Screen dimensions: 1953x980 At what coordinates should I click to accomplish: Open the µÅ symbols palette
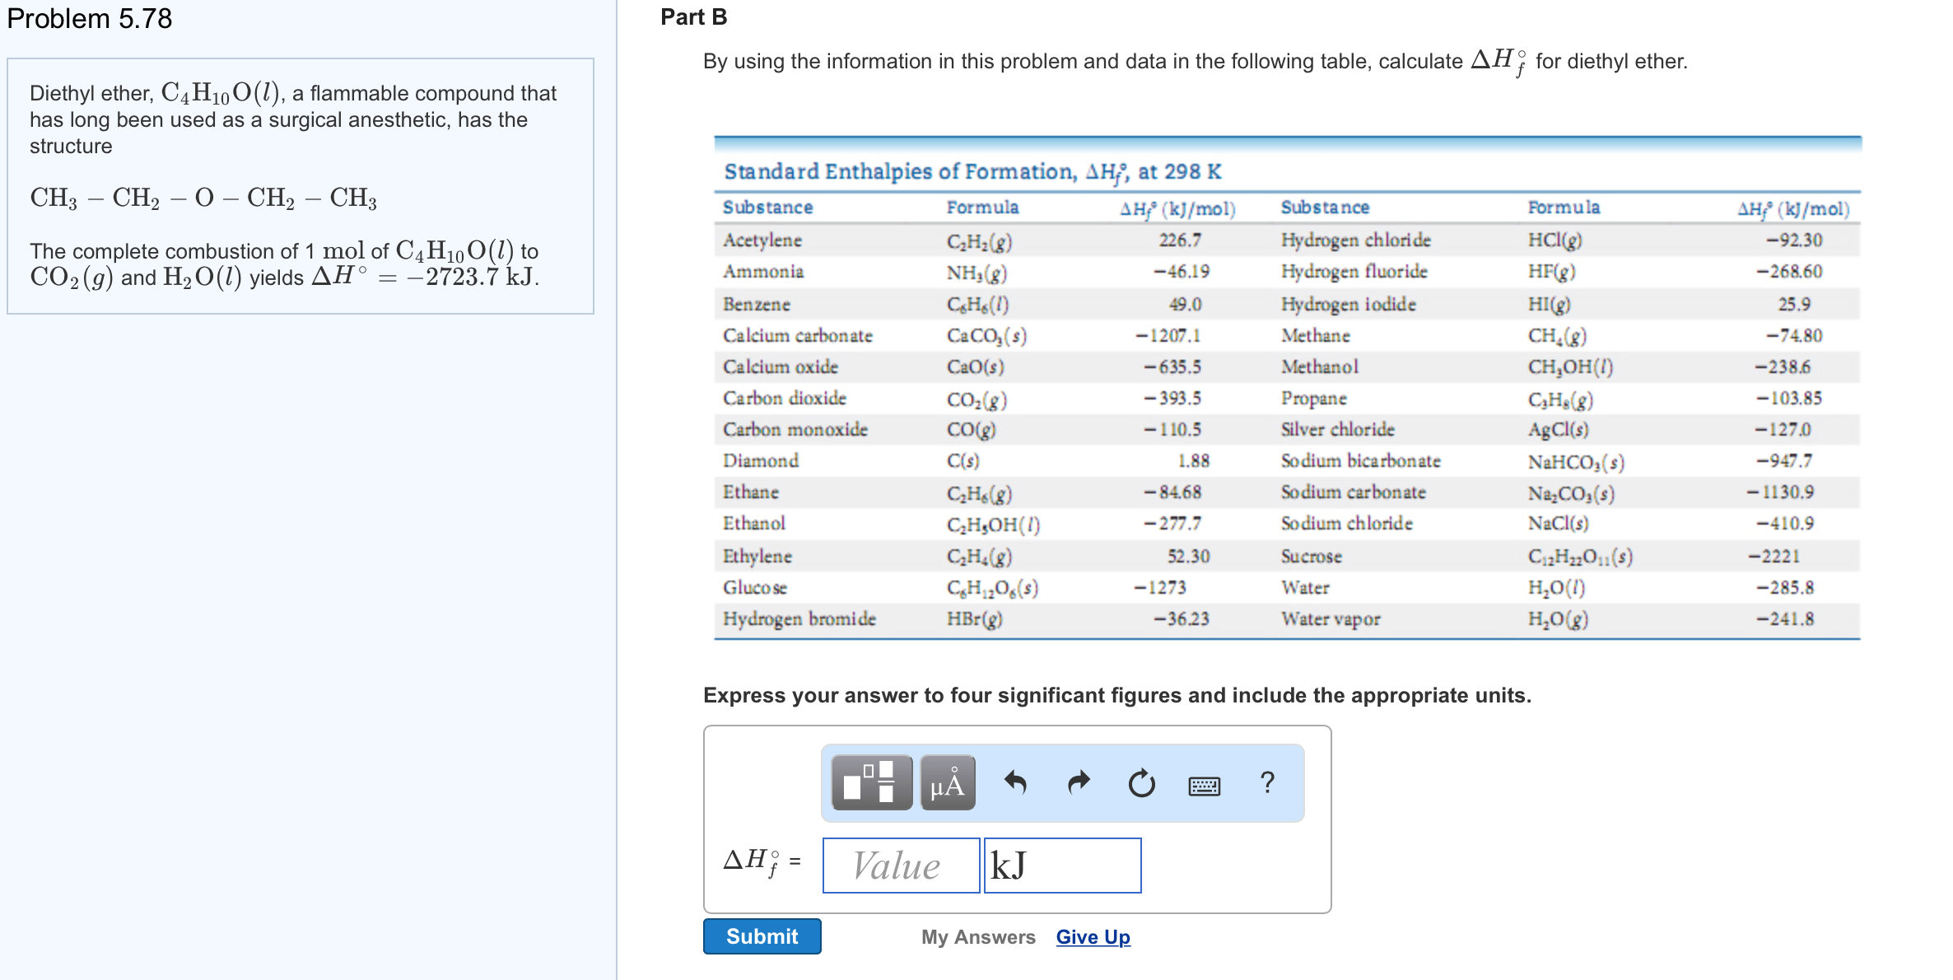[x=948, y=782]
